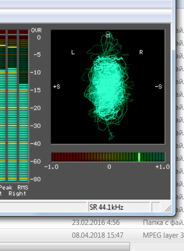Click the horizontal scrollbar at the bottom
Image resolution: width=184 pixels, height=251 pixels.
(x=65, y=247)
